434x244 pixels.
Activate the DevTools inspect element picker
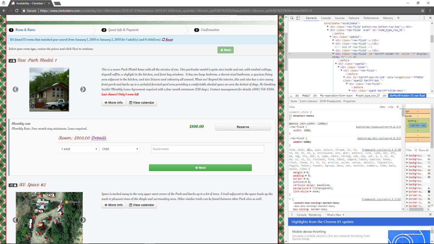pyautogui.click(x=292, y=18)
